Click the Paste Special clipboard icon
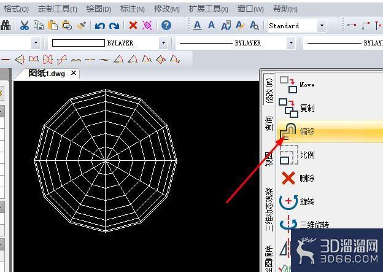The width and height of the screenshot is (383, 272). coord(67,25)
